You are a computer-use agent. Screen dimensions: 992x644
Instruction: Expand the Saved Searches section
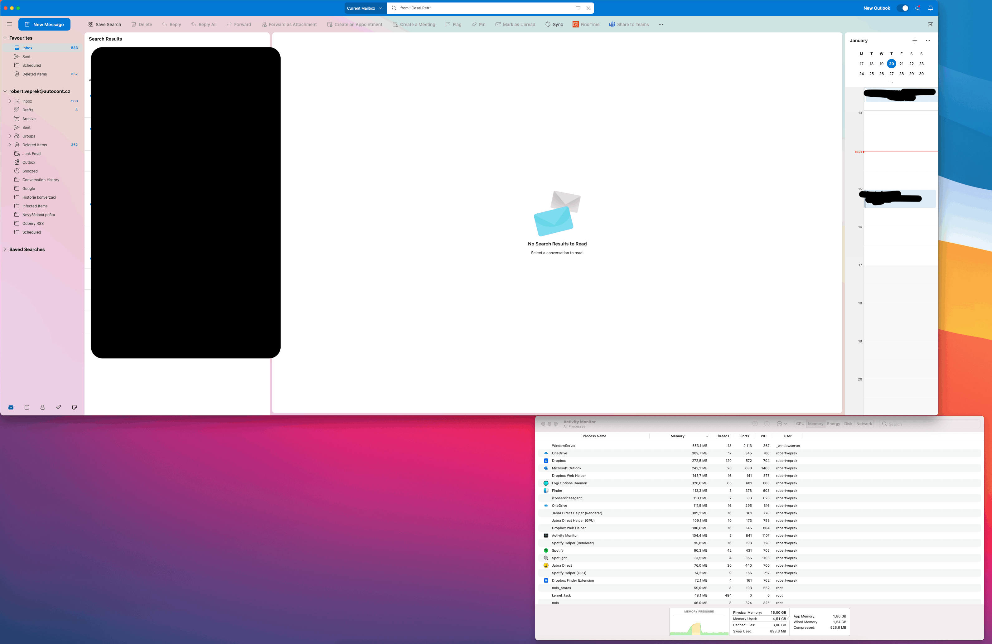coord(5,249)
